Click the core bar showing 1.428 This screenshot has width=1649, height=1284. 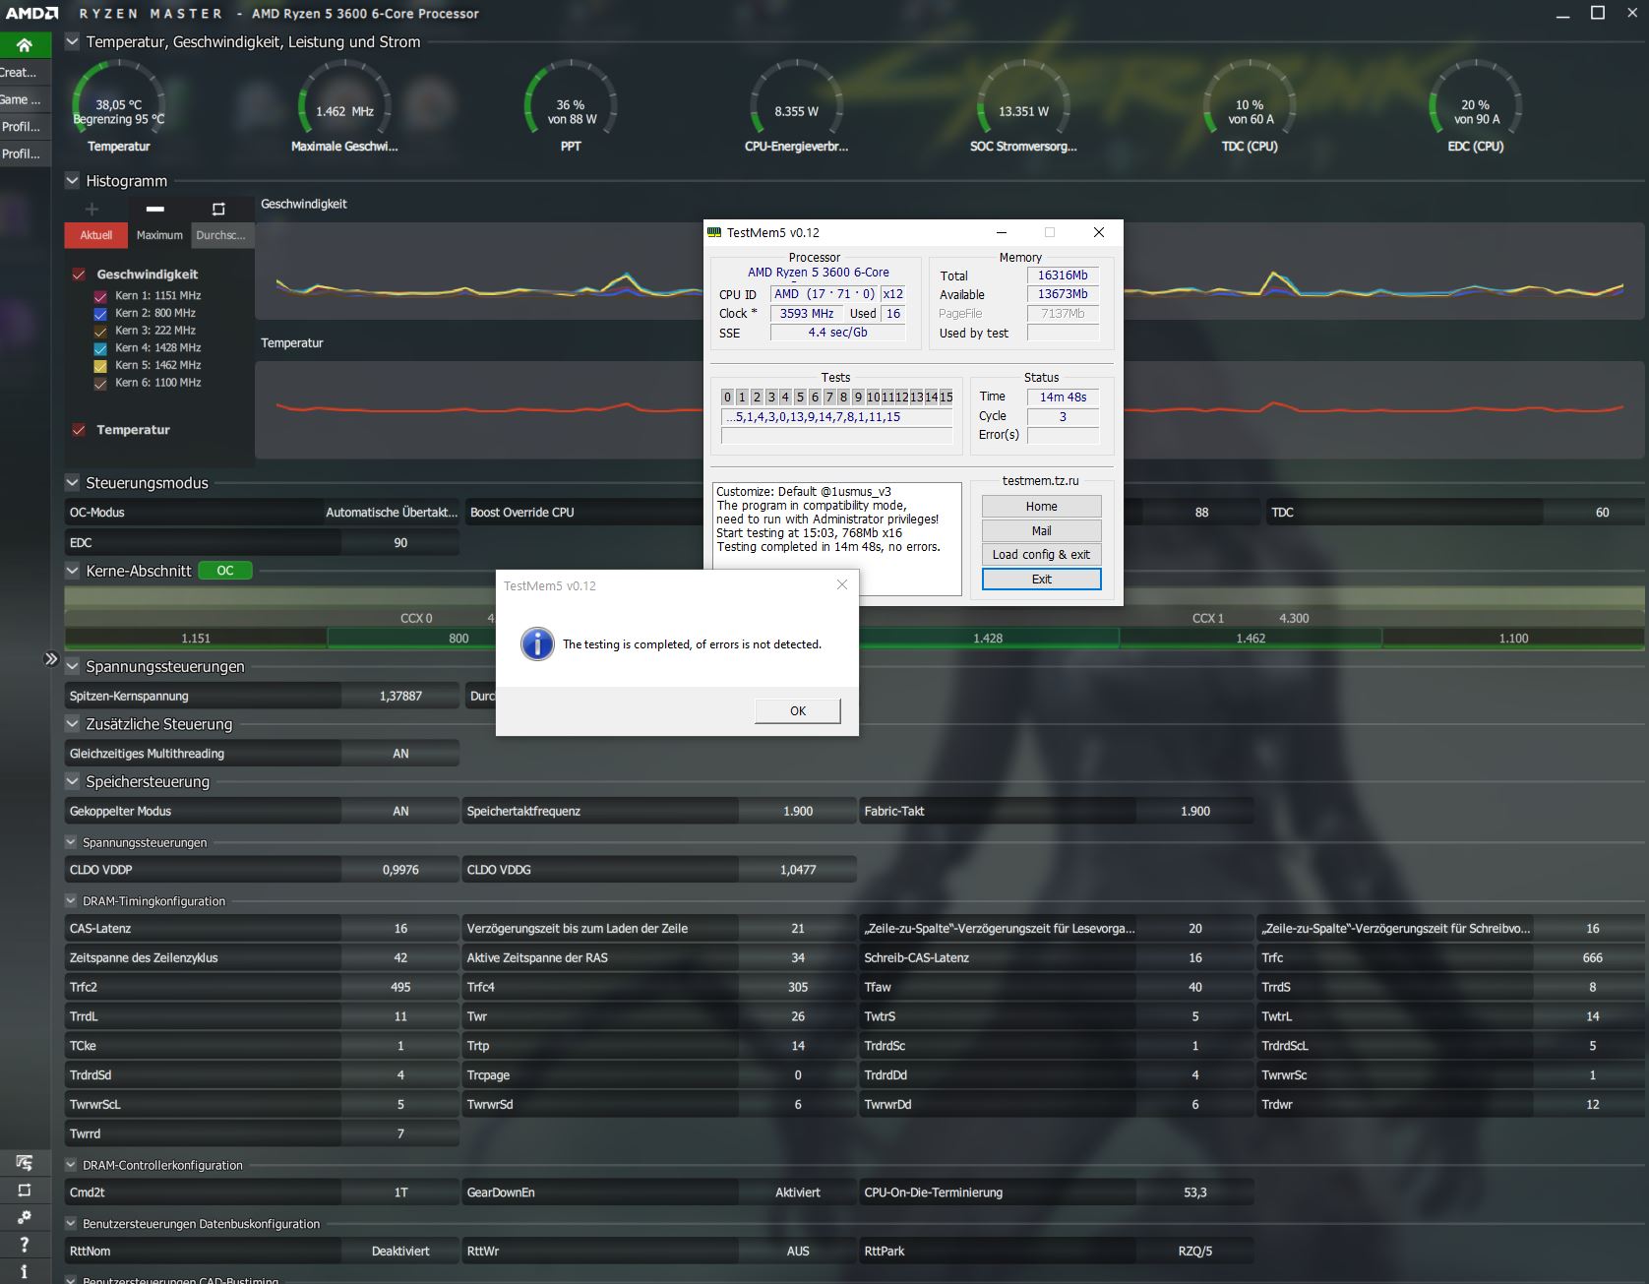coord(988,639)
